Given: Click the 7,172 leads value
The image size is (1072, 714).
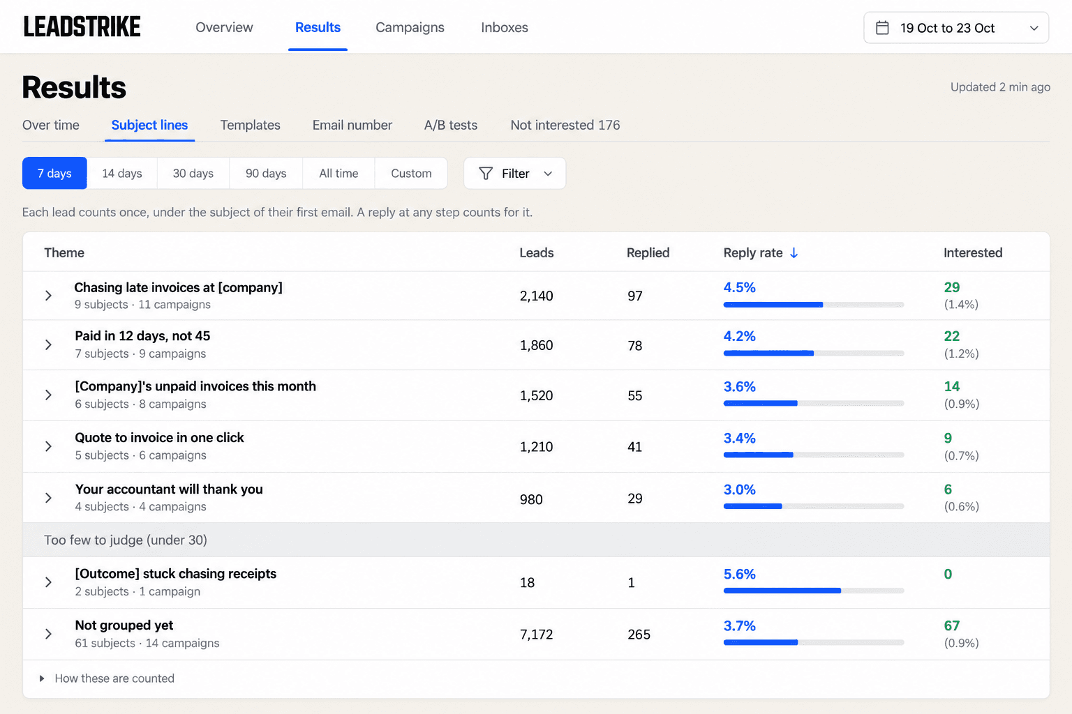Looking at the screenshot, I should [537, 635].
